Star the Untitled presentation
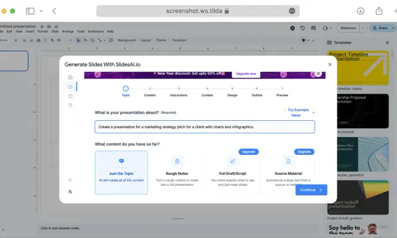The width and height of the screenshot is (397, 238). point(42,26)
